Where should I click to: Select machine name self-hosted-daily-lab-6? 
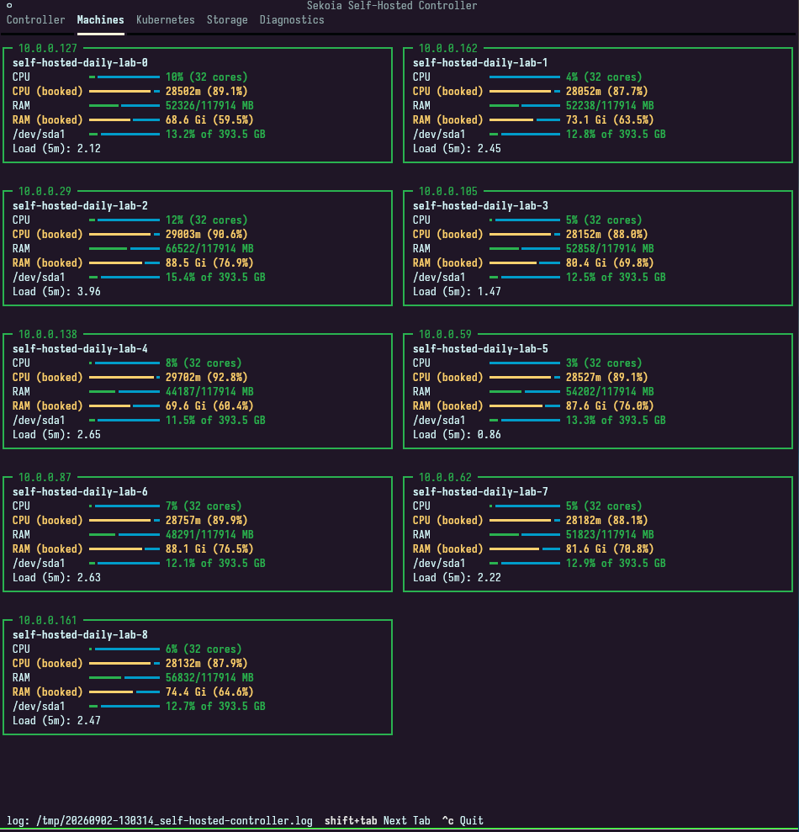coord(80,491)
